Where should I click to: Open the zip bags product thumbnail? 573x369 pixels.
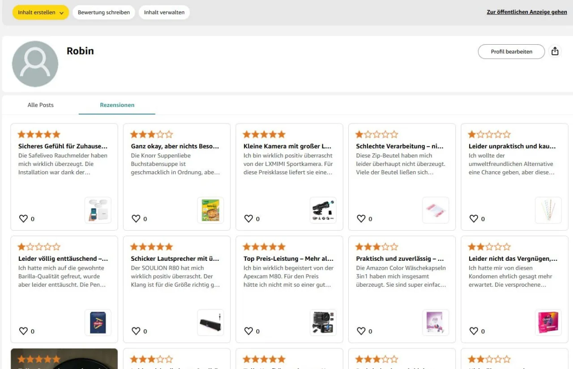(x=436, y=210)
